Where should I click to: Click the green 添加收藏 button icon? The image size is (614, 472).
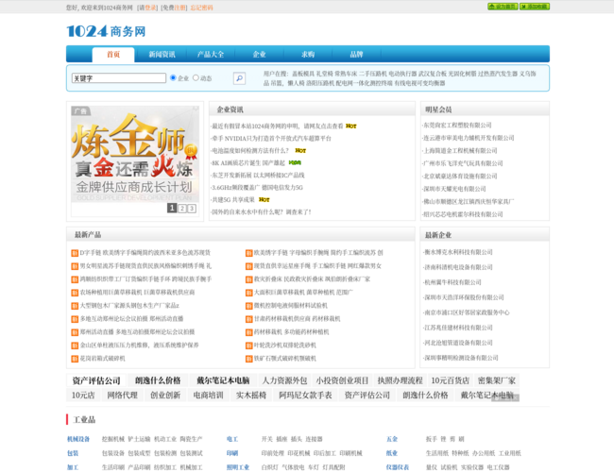pyautogui.click(x=533, y=7)
